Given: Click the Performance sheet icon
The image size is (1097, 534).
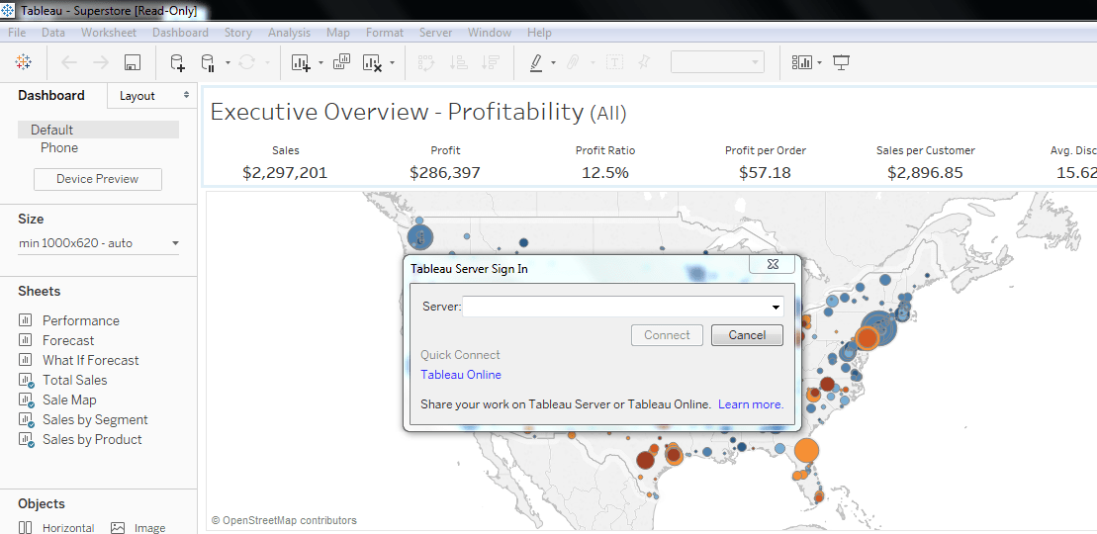Looking at the screenshot, I should click(x=25, y=320).
